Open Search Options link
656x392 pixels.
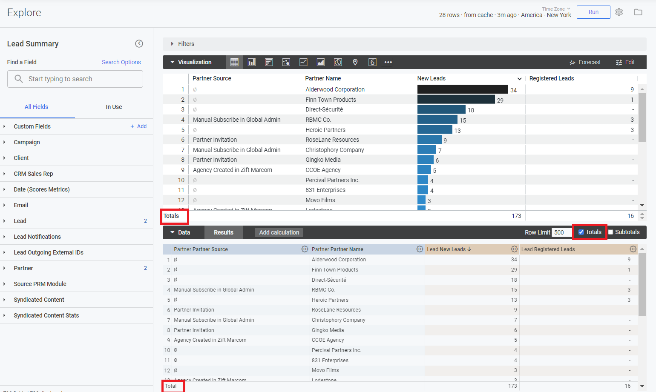coord(121,62)
